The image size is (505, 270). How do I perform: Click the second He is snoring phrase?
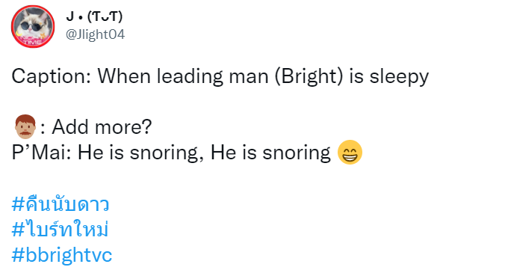pyautogui.click(x=270, y=153)
